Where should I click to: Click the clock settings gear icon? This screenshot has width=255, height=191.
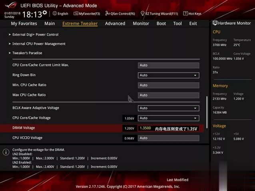(x=44, y=13)
